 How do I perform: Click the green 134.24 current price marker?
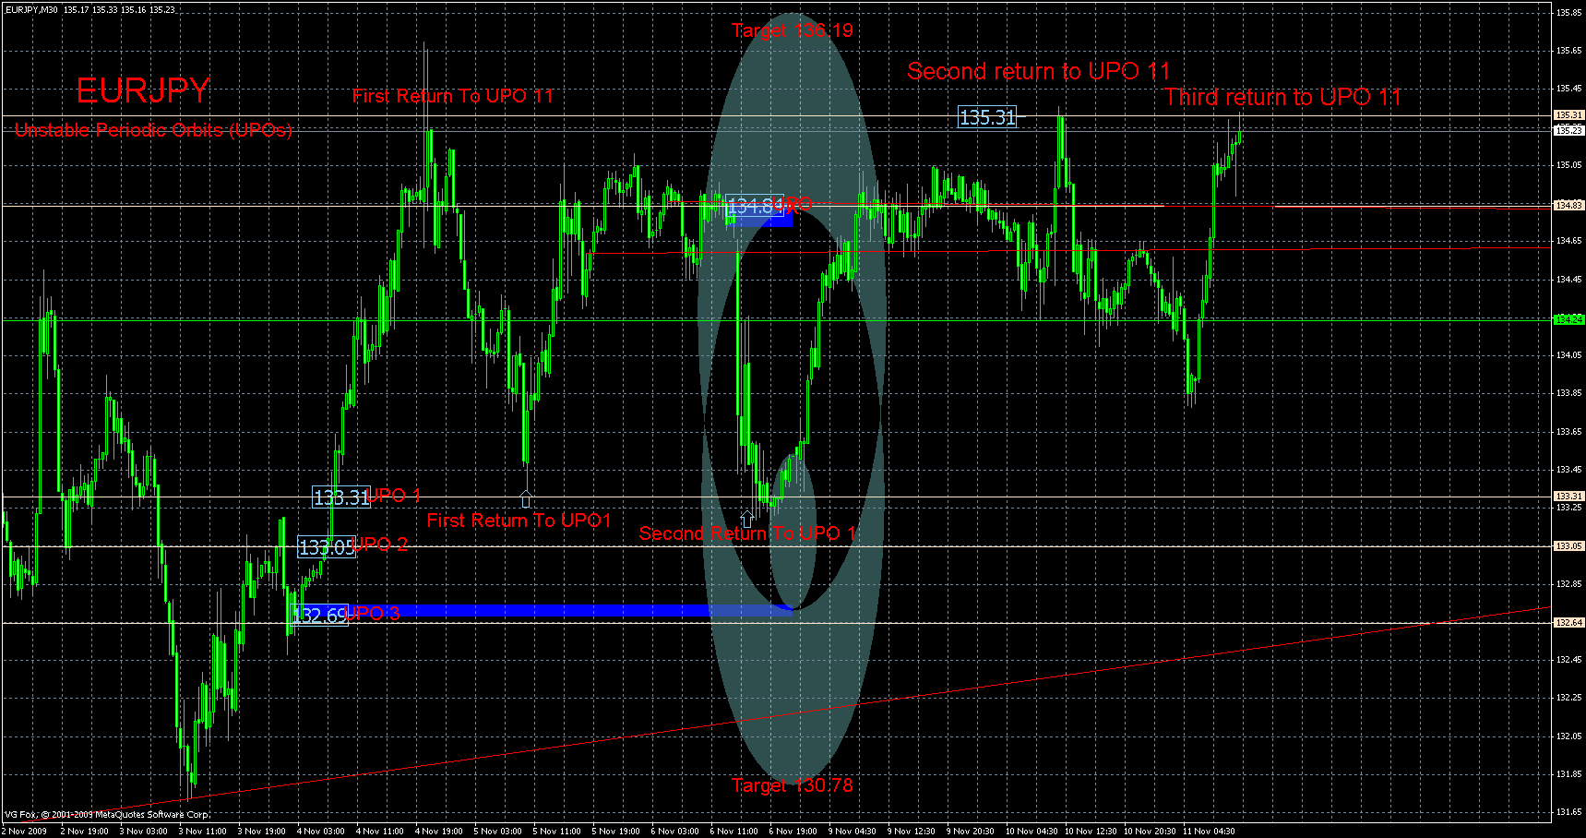click(x=1568, y=317)
